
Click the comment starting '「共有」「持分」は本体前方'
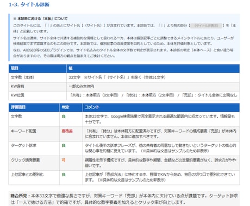click(x=160, y=134)
